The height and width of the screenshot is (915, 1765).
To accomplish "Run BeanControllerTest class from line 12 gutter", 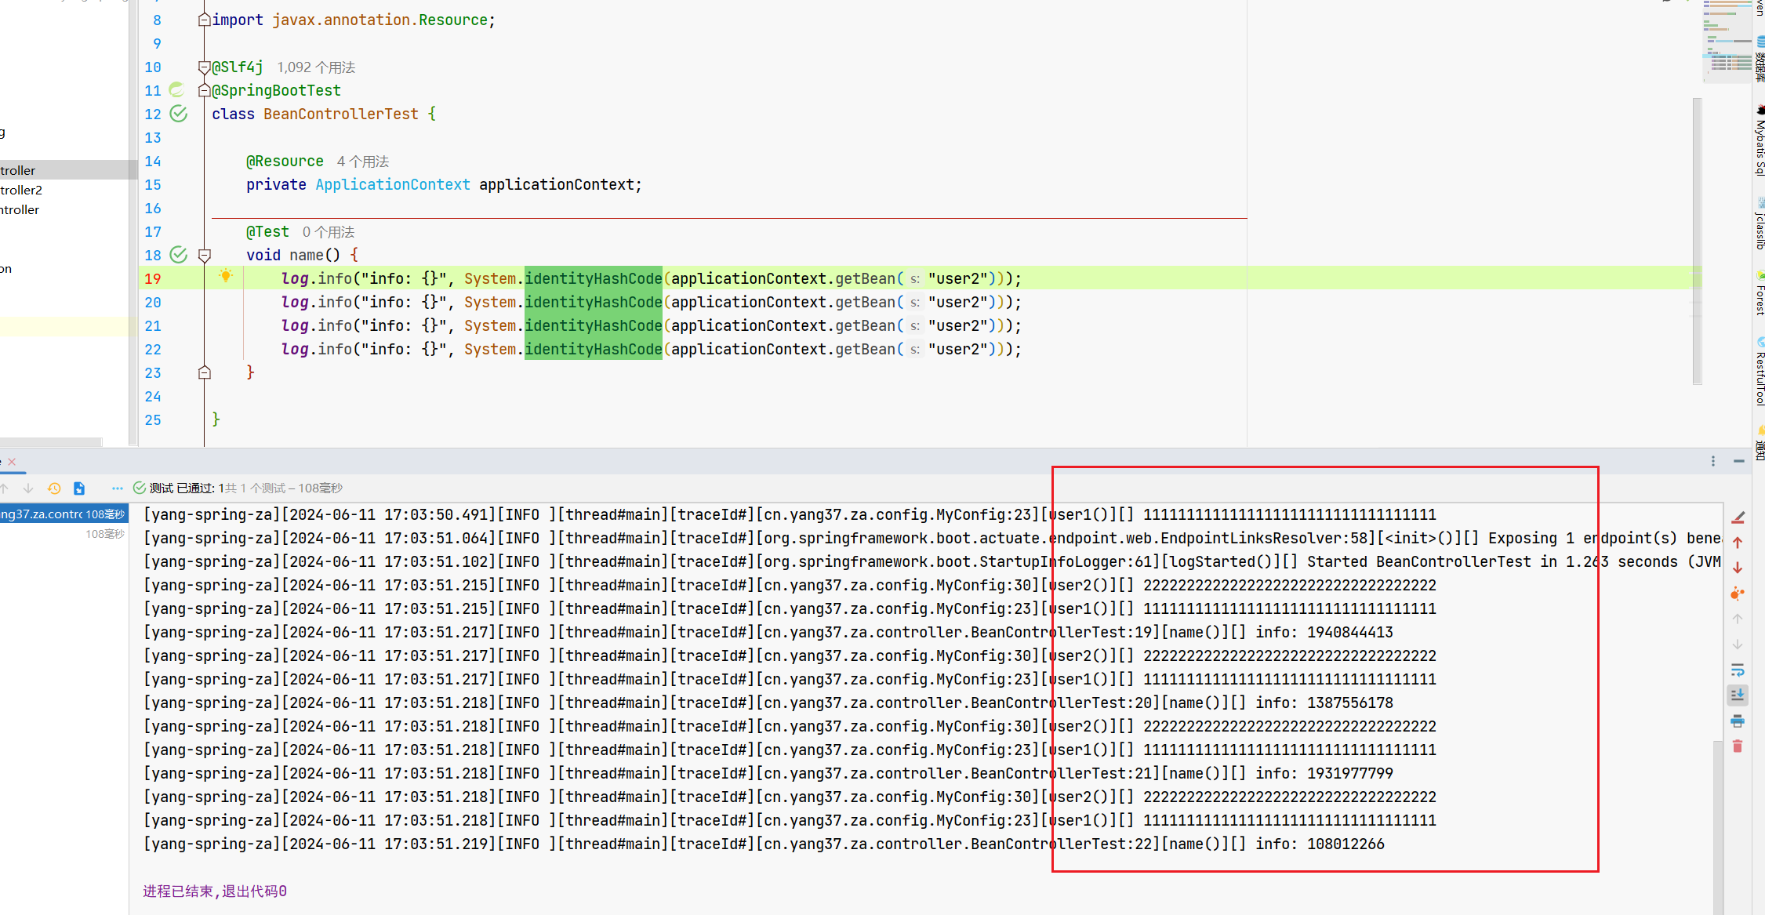I will point(179,114).
